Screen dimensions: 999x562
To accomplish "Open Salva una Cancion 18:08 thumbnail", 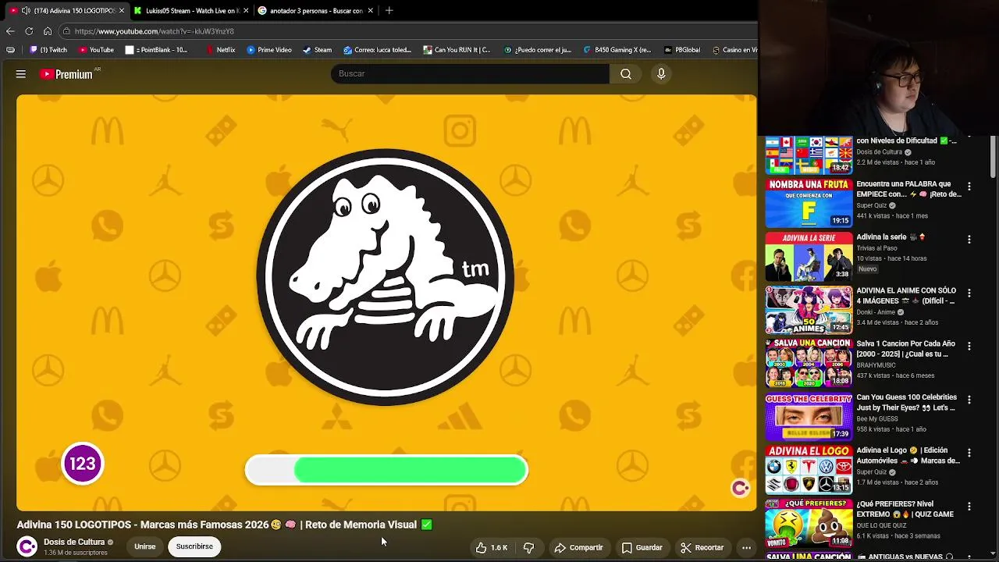I will point(809,363).
